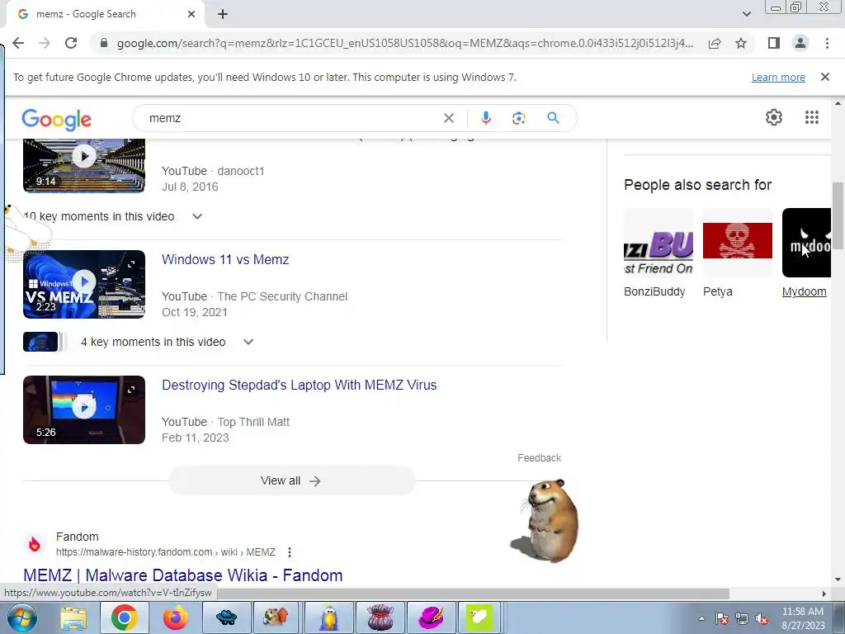Screen dimensions: 845x634
Task: Open the Chrome profile menu
Action: tap(800, 43)
